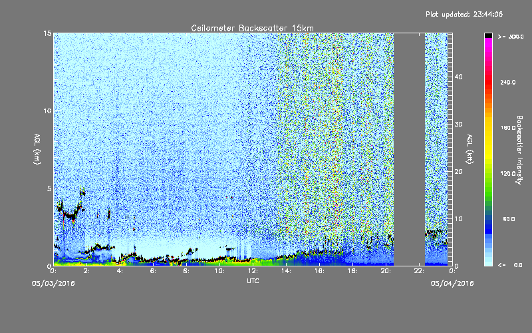
Task: Click the 'Ceilometer Backscatter 15km' plot title
Action: (x=252, y=28)
